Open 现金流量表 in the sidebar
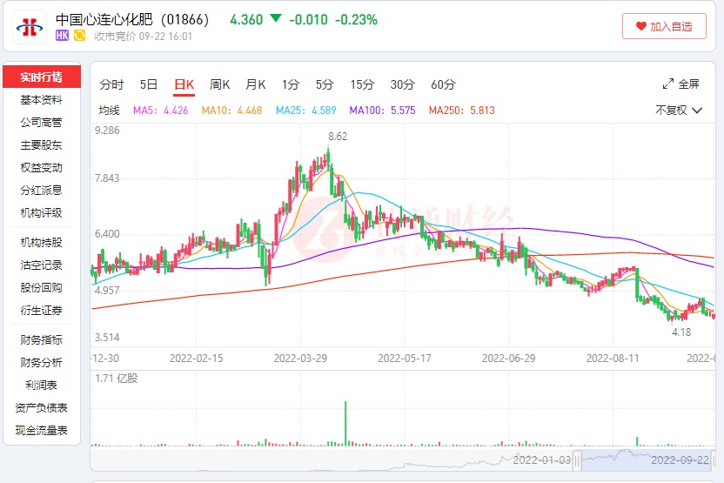The width and height of the screenshot is (724, 483). [x=42, y=431]
